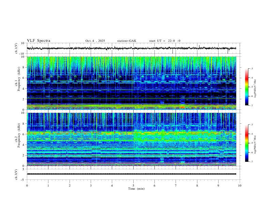Click the "Time (min)" axis title

tap(136, 189)
